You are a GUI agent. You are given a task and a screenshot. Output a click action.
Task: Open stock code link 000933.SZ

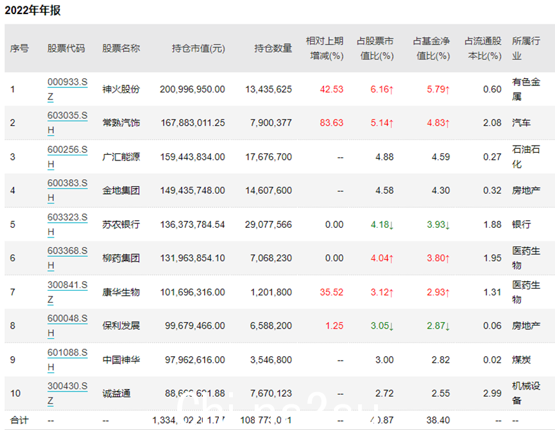tap(67, 89)
